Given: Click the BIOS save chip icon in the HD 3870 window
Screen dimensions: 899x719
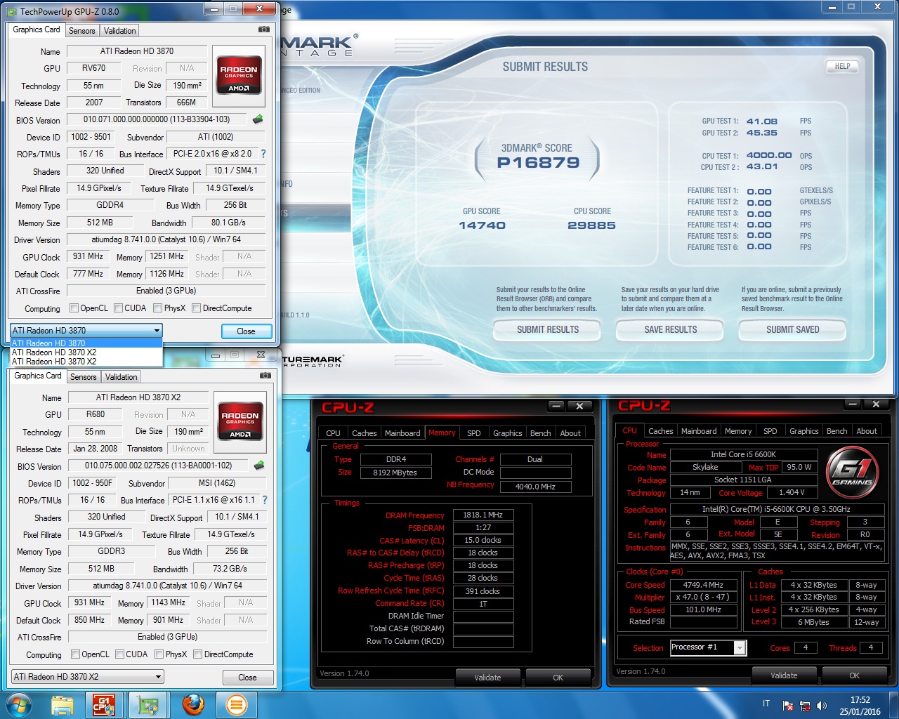Looking at the screenshot, I should click(258, 119).
